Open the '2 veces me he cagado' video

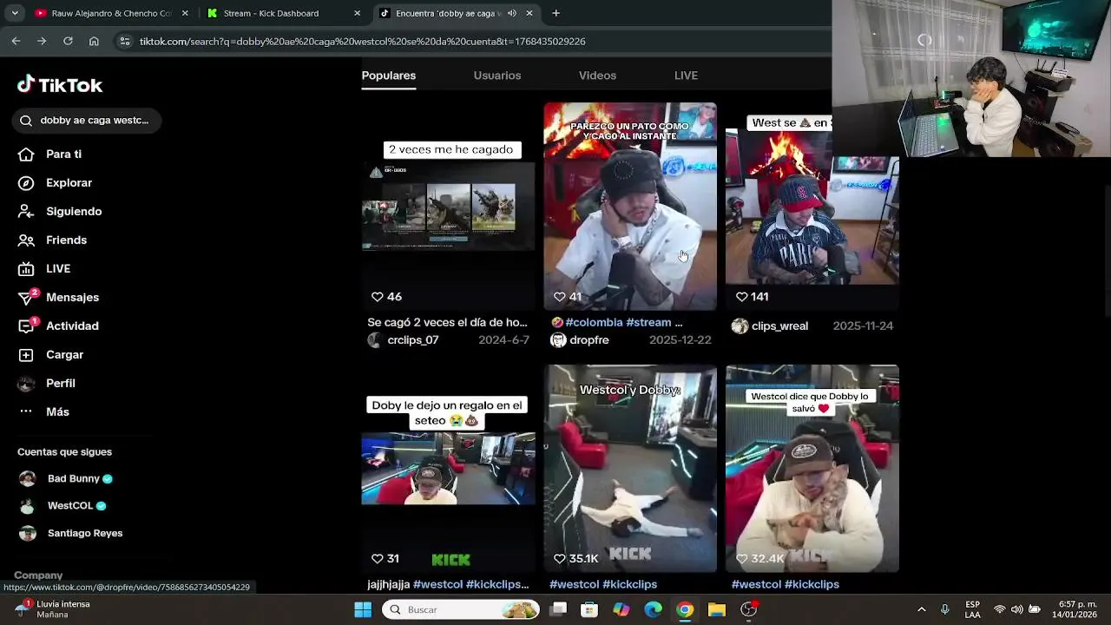[x=448, y=207]
